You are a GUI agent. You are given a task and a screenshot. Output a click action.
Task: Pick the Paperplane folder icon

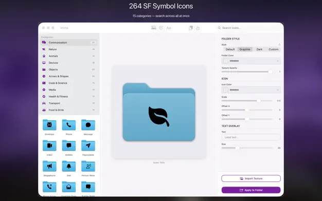pyautogui.click(x=88, y=145)
